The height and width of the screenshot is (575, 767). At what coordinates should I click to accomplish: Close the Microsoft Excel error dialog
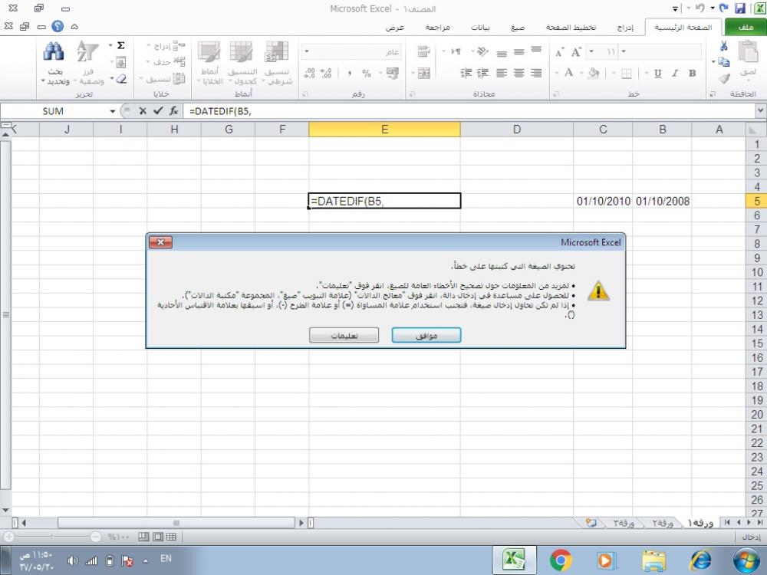tap(160, 242)
